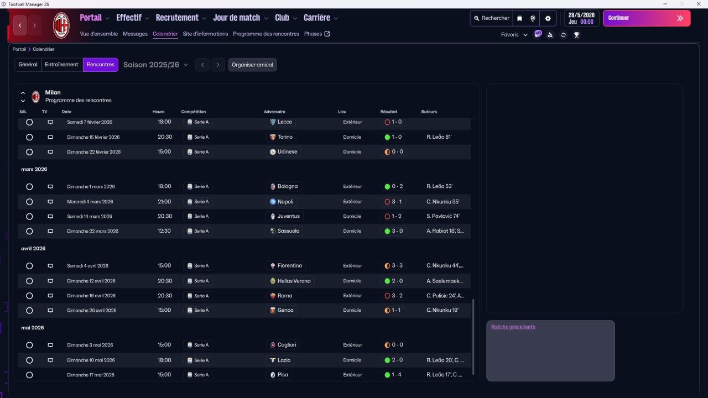
Task: Click the TV icon for the Napoli match
Action: point(50,202)
